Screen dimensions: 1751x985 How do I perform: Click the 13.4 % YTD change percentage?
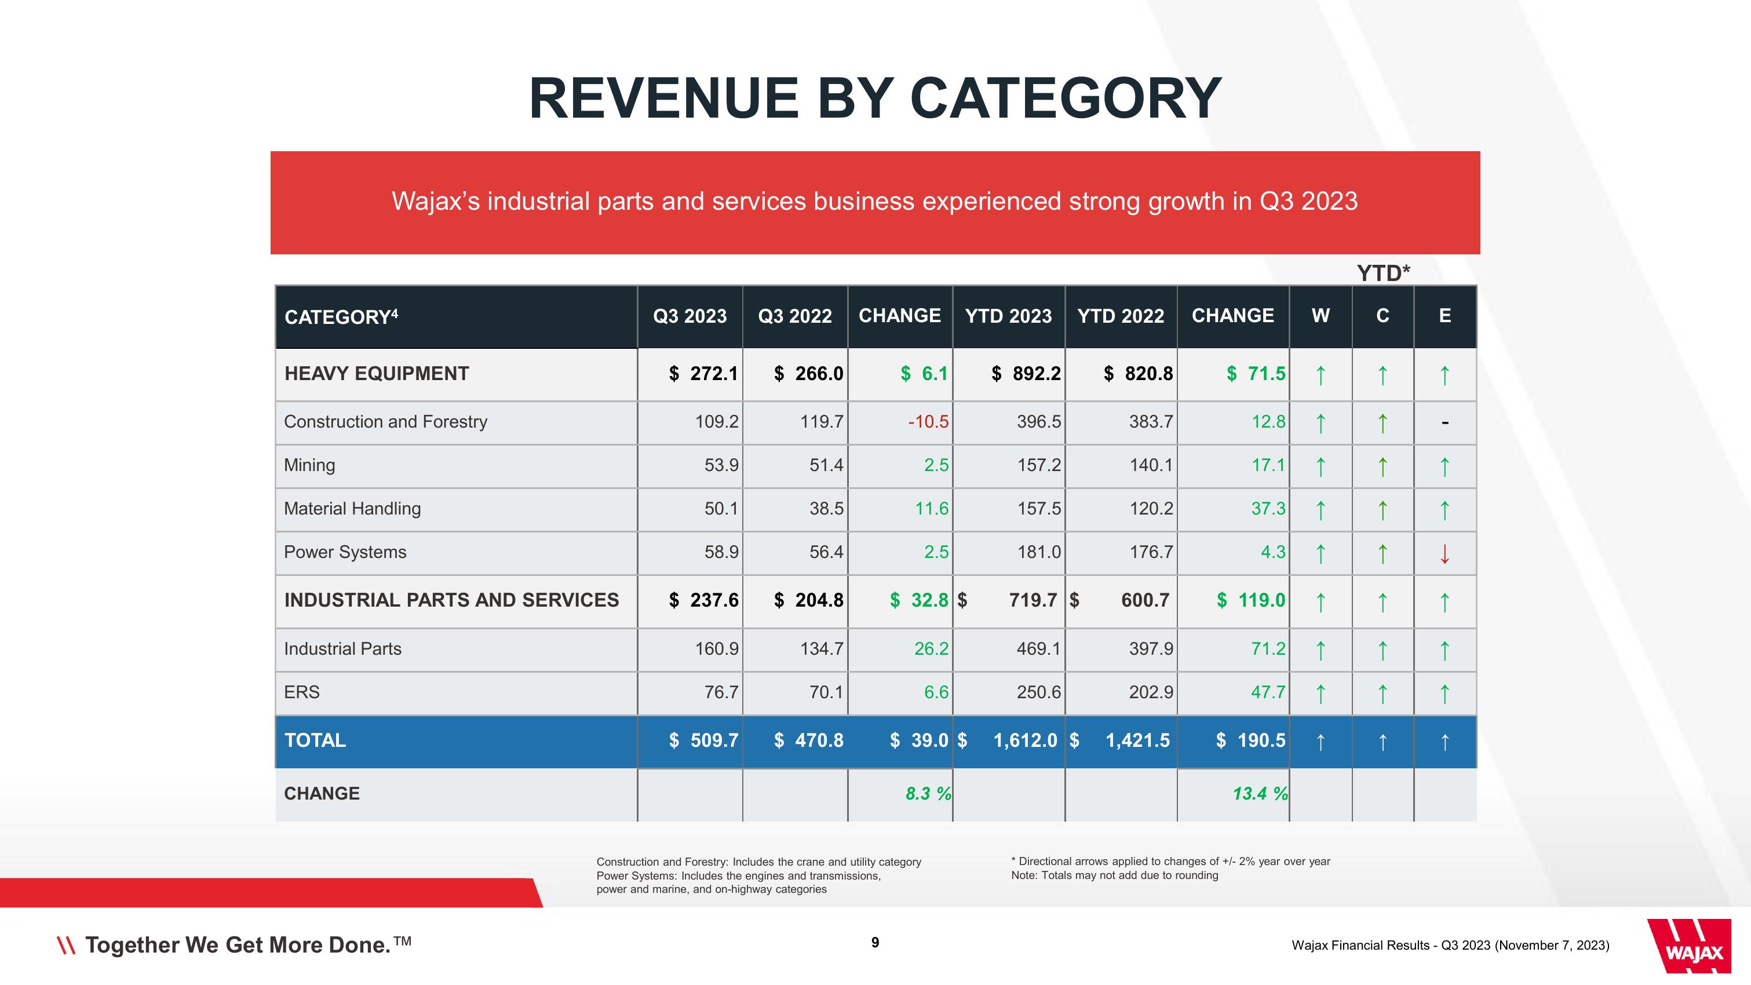(1260, 794)
